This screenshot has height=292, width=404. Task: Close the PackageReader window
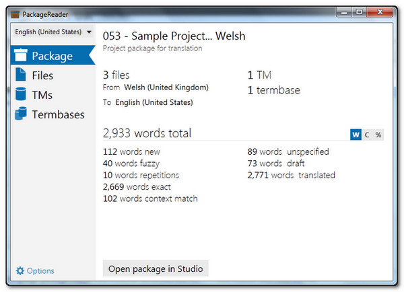click(x=380, y=12)
